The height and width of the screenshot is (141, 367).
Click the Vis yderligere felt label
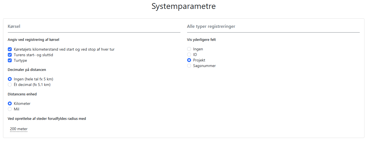(x=201, y=40)
